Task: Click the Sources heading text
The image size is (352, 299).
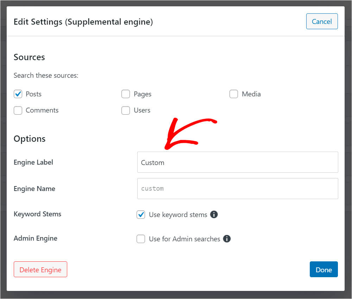Action: (29, 57)
